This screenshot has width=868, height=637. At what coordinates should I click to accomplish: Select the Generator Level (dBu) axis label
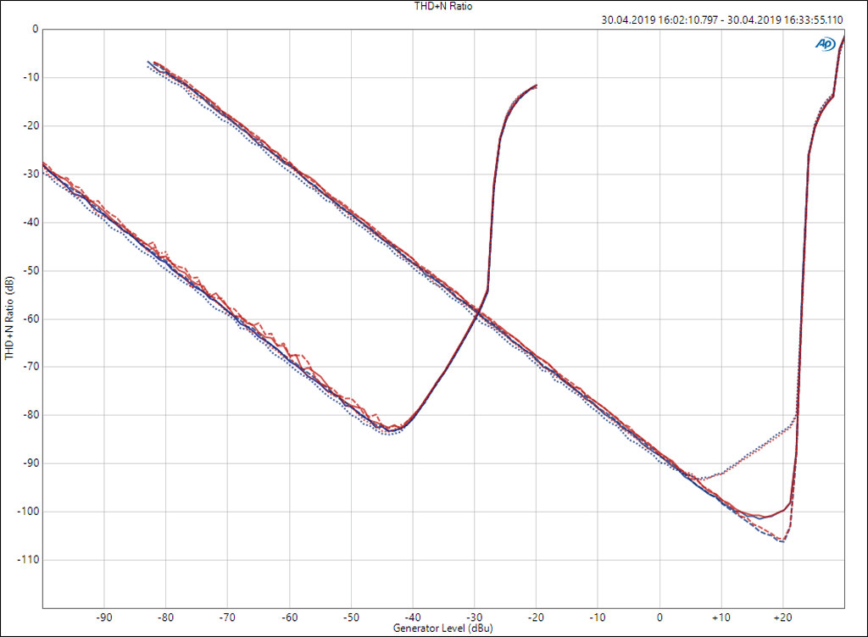point(442,629)
